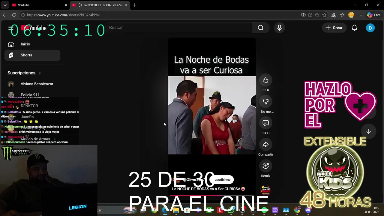Open the tab actions dropdown
Screen dimensions: 384x216
pos(5,5)
